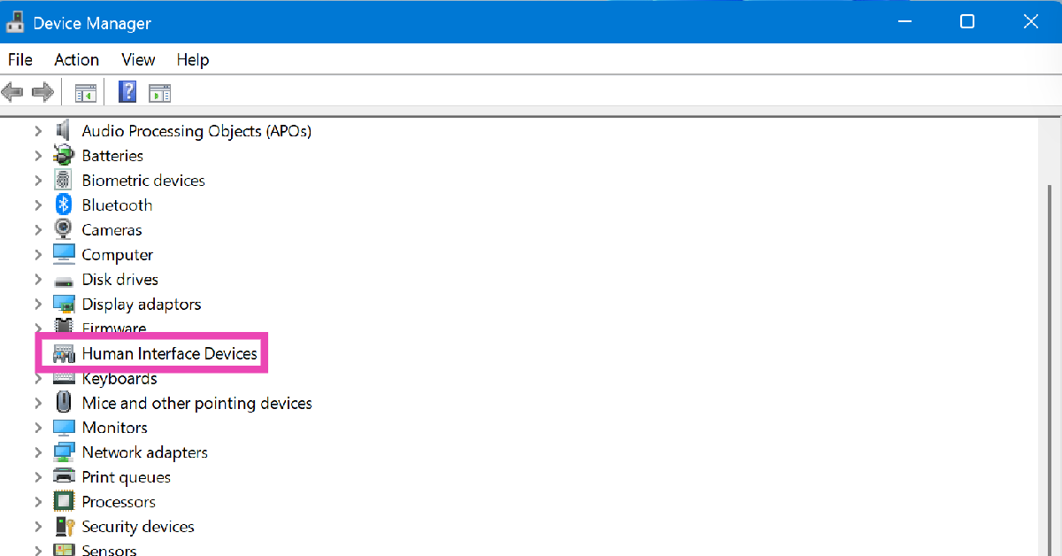This screenshot has width=1062, height=556.
Task: Expand Mice and other pointing devices chevron
Action: 37,403
